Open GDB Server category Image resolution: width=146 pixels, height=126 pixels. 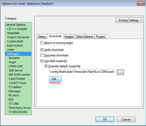16,70
